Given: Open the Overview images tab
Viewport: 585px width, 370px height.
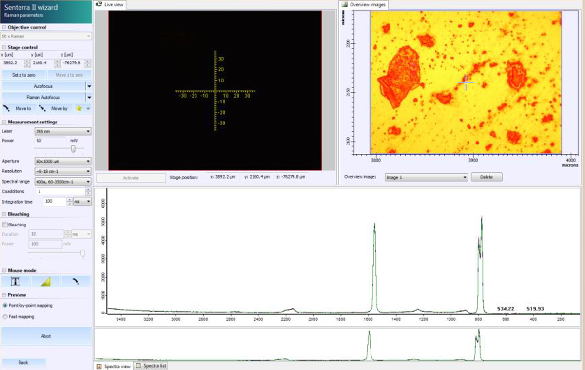Looking at the screenshot, I should coord(364,5).
